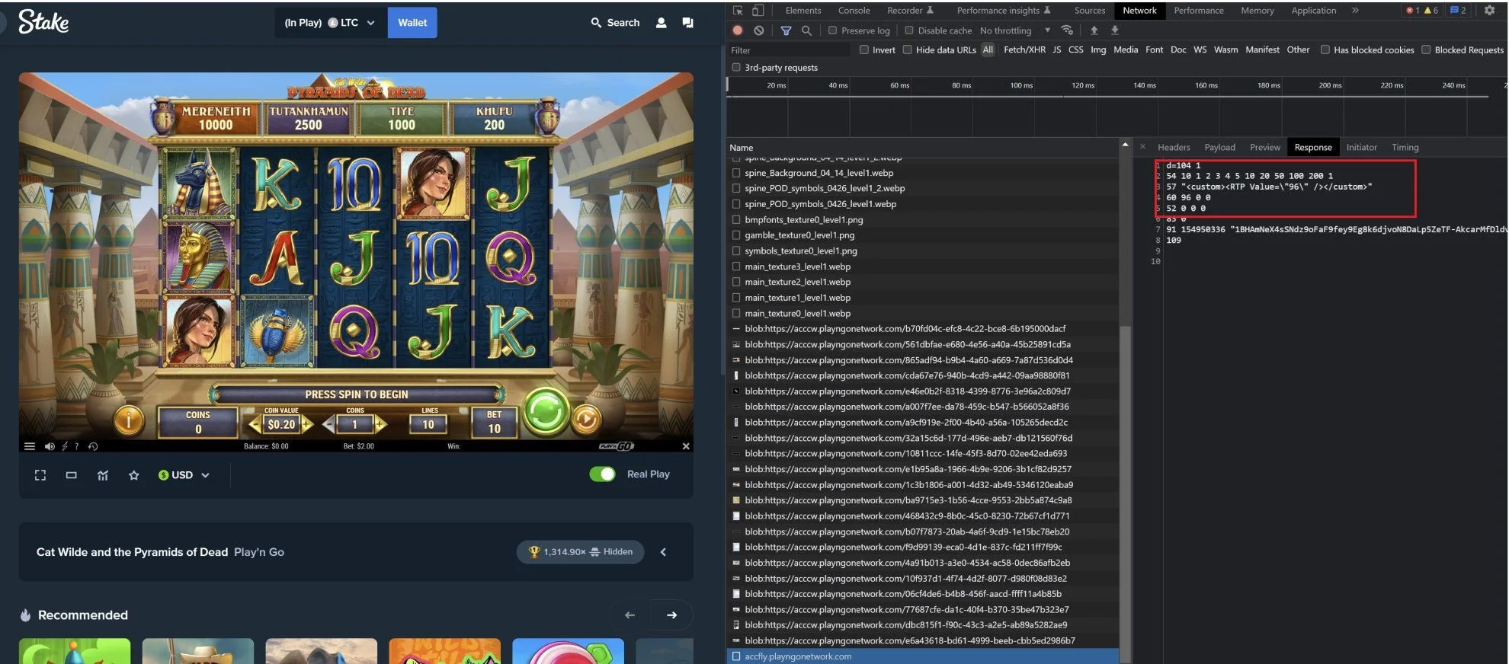Toggle the network filter funnel icon

(786, 30)
